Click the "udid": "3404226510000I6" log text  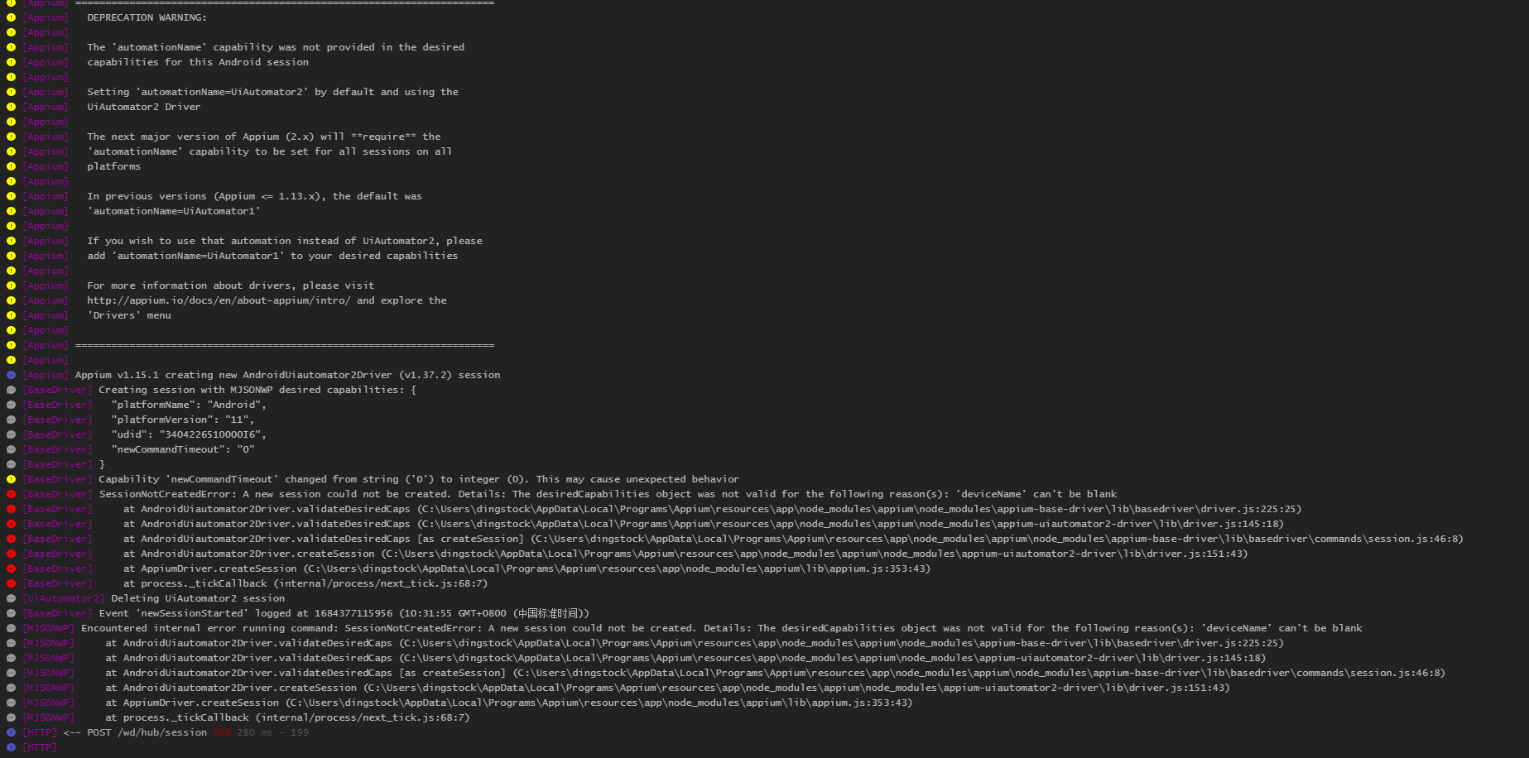pos(189,434)
